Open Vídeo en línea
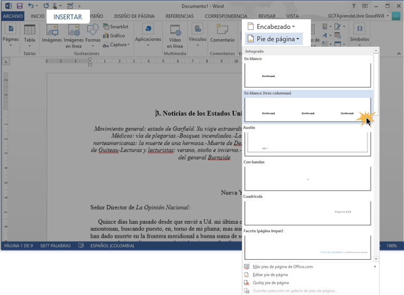The height and width of the screenshot is (295, 404). (x=175, y=35)
